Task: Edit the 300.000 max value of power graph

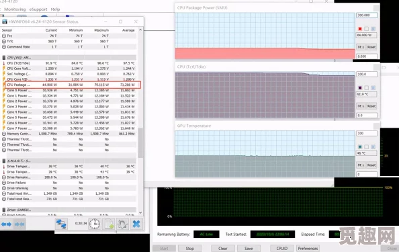Action: [367, 15]
